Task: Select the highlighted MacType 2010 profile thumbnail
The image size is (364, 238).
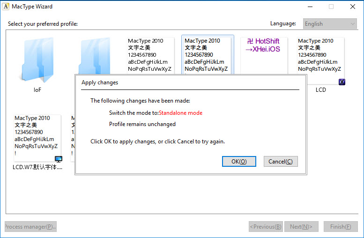Action: pyautogui.click(x=208, y=55)
